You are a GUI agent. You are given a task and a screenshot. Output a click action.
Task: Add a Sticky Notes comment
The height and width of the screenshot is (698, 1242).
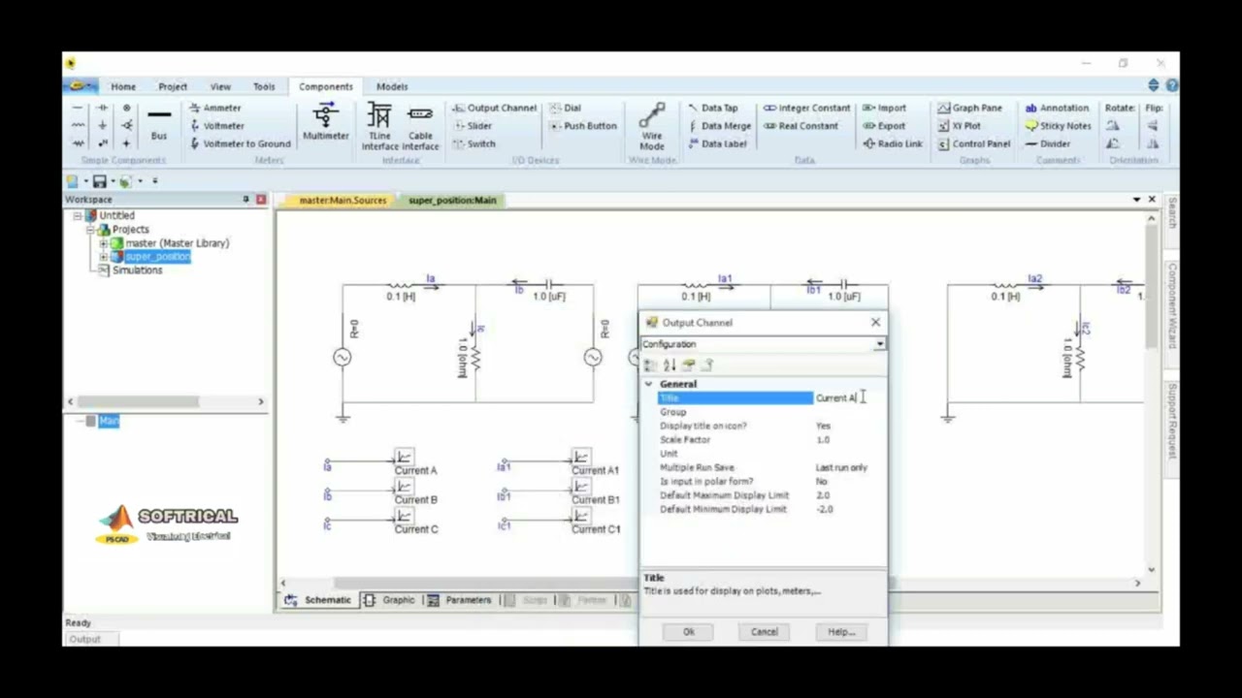(1059, 125)
